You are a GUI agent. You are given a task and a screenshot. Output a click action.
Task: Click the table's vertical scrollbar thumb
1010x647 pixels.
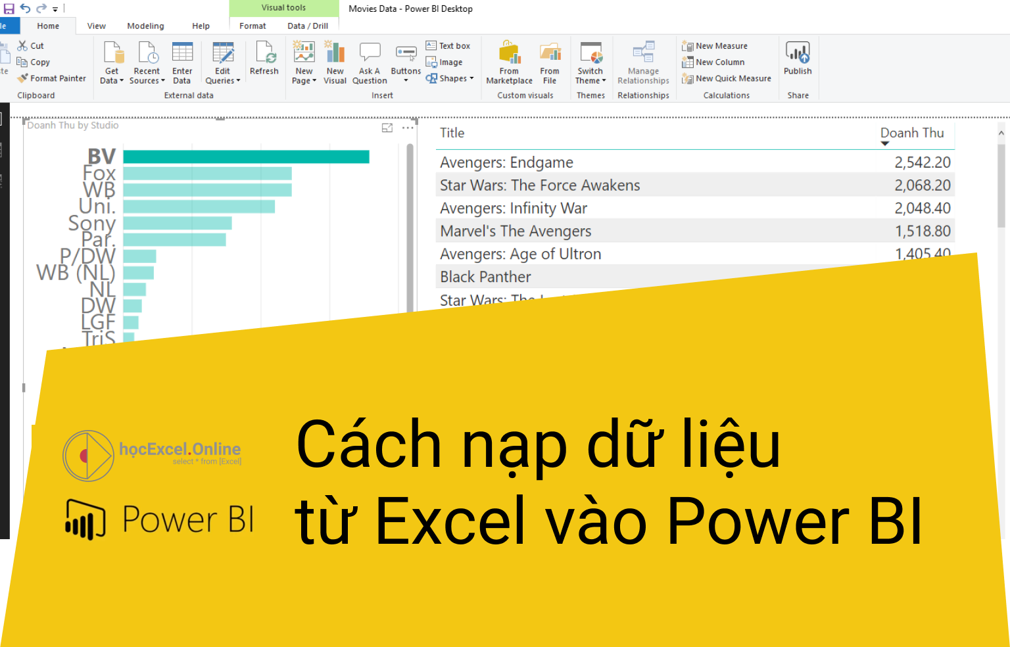(x=1001, y=186)
